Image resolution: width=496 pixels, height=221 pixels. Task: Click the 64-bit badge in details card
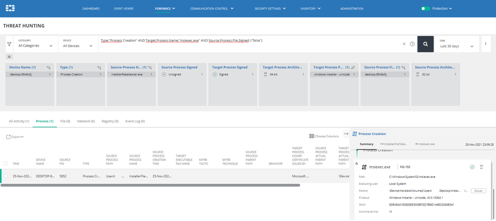[x=482, y=166]
